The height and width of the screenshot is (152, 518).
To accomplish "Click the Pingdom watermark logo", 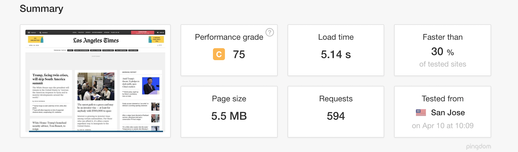I will 478,146.
